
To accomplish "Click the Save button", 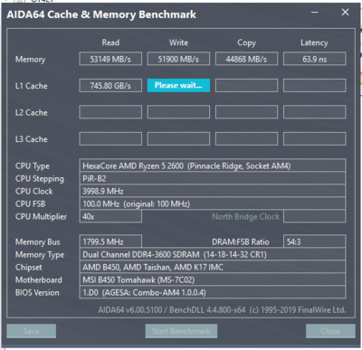I will tap(32, 331).
